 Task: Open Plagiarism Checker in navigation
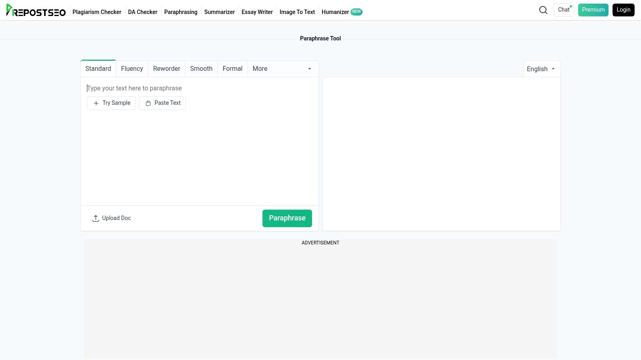97,12
